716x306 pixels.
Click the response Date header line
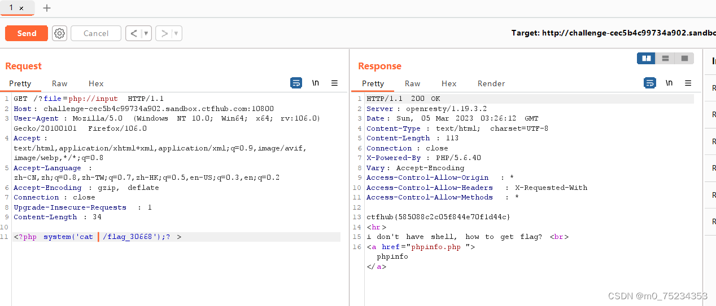pyautogui.click(x=452, y=118)
